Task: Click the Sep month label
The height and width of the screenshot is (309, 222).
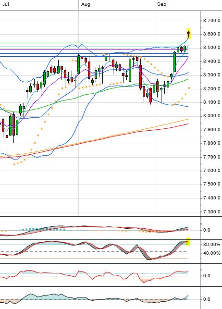Action: click(161, 4)
